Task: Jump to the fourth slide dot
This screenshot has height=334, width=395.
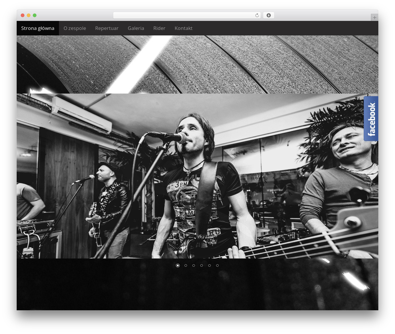Action: coord(202,265)
